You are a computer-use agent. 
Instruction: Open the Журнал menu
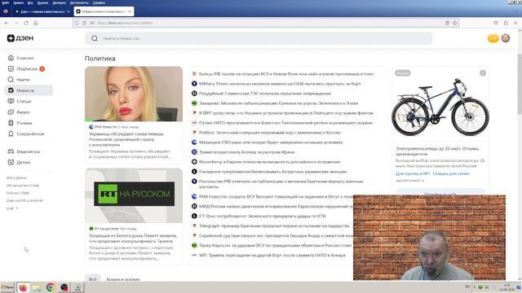coord(43,2)
